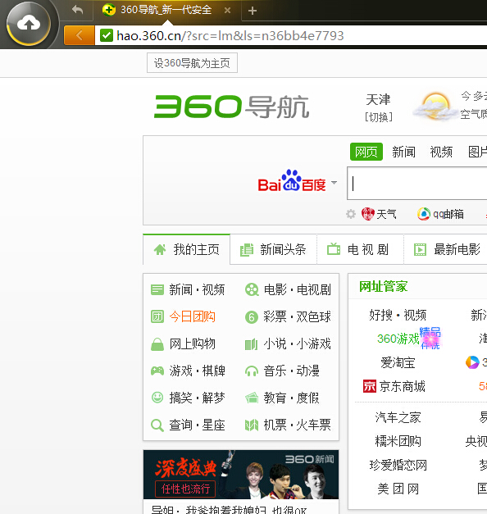Open 好搜·视频 site link
The image size is (487, 514).
point(398,315)
